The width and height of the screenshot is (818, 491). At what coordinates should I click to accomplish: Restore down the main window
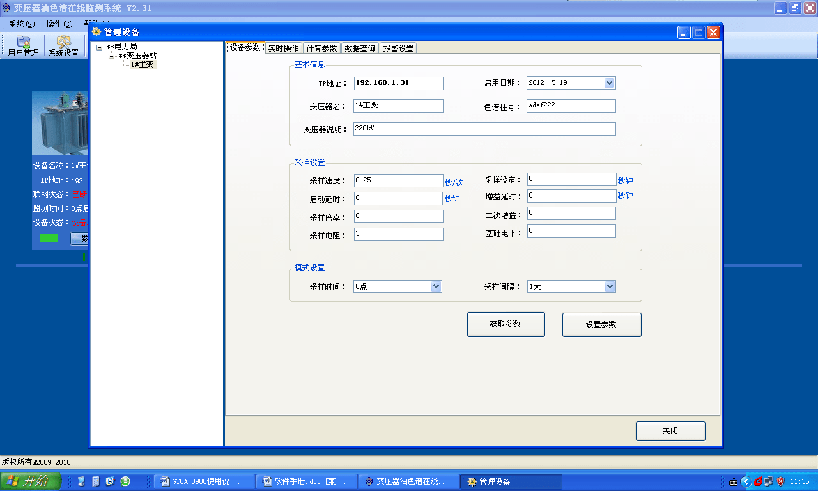pyautogui.click(x=795, y=8)
